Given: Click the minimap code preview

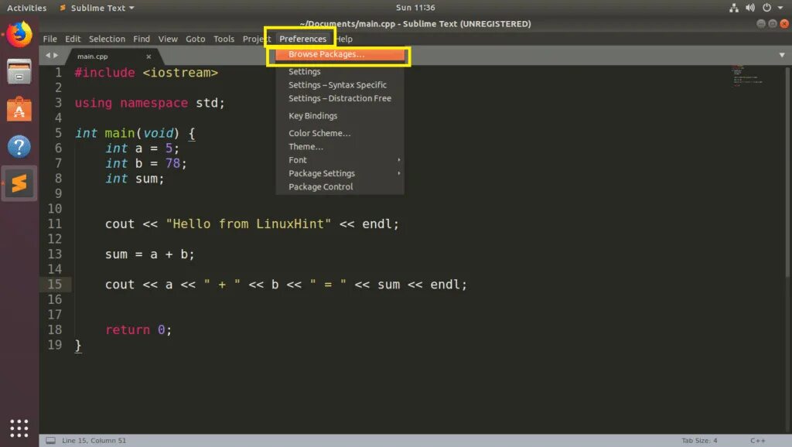Looking at the screenshot, I should click(748, 76).
